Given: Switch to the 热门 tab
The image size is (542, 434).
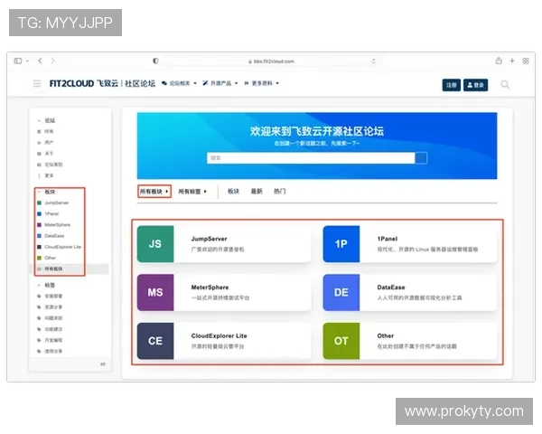Looking at the screenshot, I should pos(280,192).
